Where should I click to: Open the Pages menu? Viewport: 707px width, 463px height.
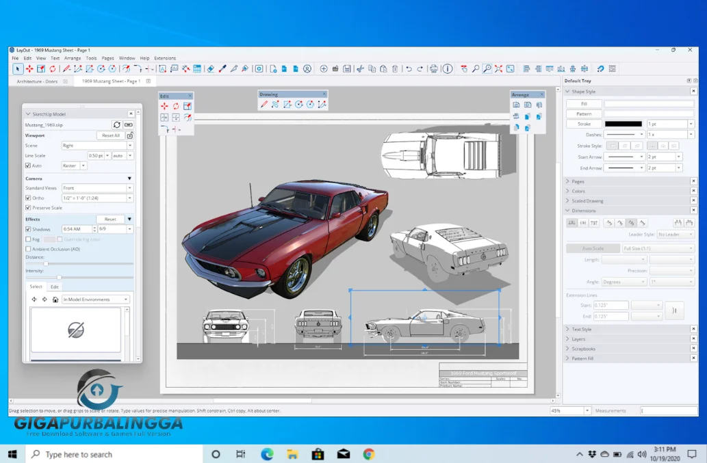coord(107,58)
